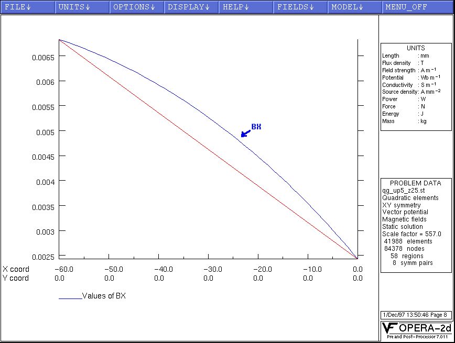Click the 'Conductivity' units row
Image resolution: width=455 pixels, height=343 pixels.
[x=409, y=85]
